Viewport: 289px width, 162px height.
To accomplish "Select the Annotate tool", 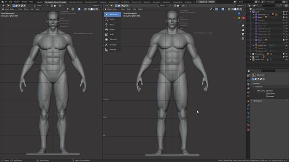I will 112,45.
